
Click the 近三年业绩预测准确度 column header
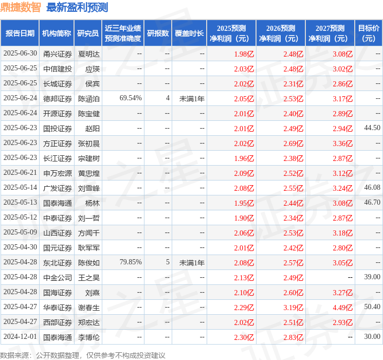pos(123,33)
